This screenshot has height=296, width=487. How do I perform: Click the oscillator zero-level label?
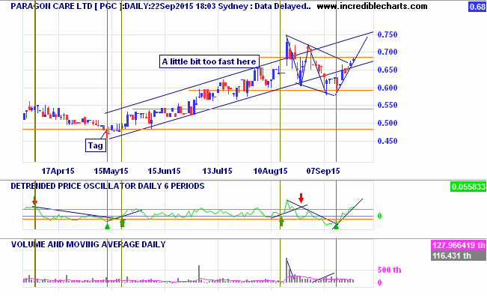point(379,216)
